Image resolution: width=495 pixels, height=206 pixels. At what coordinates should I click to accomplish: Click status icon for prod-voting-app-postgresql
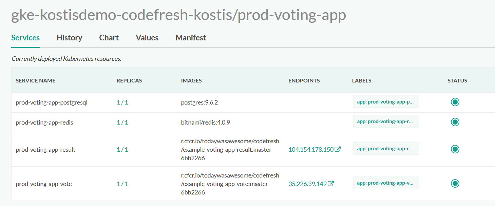point(455,102)
